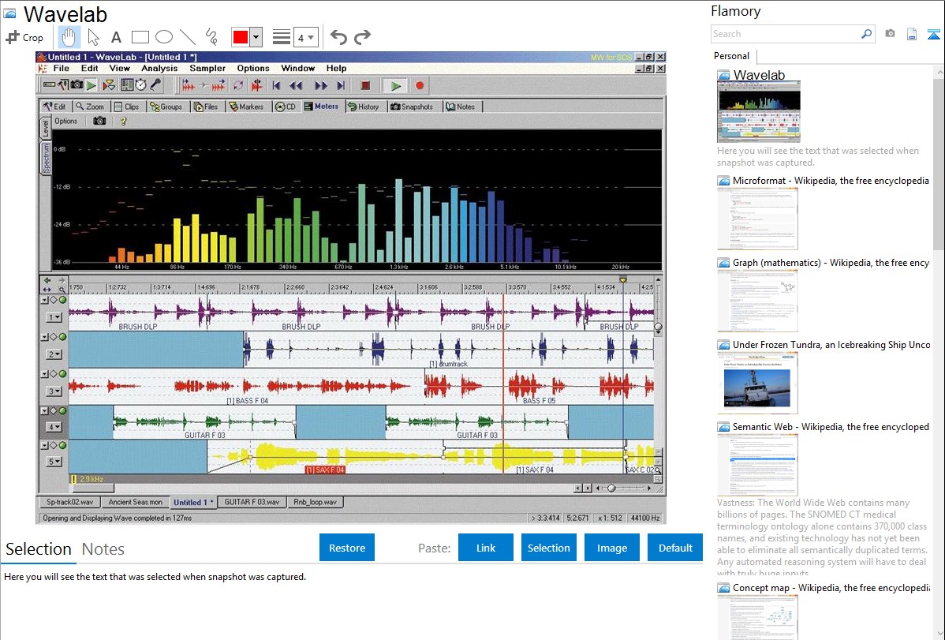Screen dimensions: 945x640
Task: Open the track 1 number dropdown
Action: click(54, 317)
